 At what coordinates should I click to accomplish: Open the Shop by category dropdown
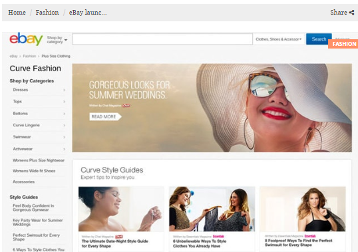[x=57, y=40]
